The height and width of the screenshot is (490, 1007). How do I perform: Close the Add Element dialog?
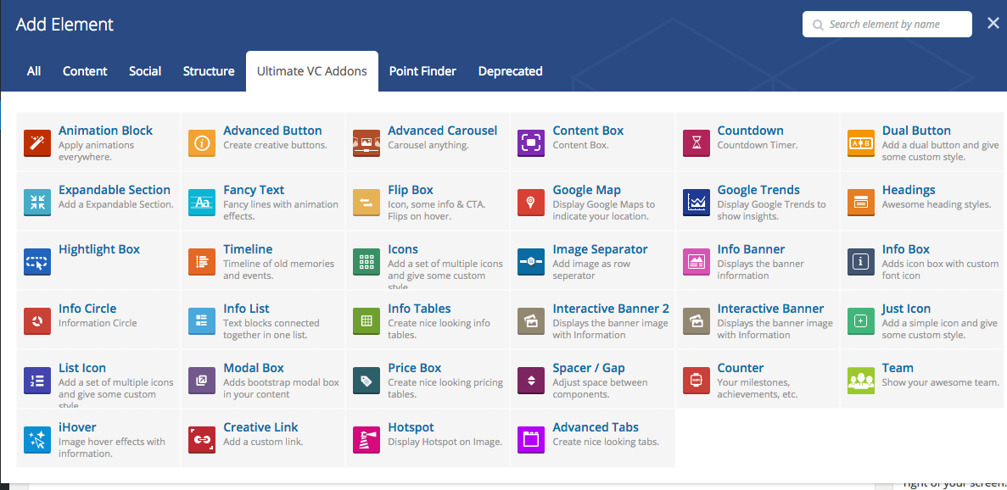point(993,24)
